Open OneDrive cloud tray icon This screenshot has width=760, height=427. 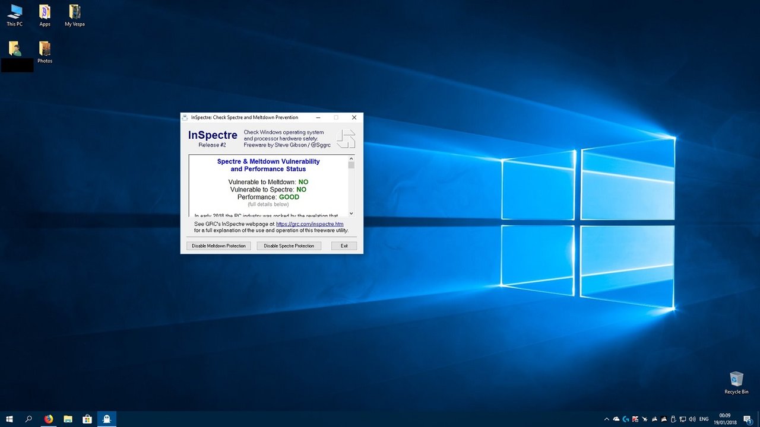(x=616, y=419)
